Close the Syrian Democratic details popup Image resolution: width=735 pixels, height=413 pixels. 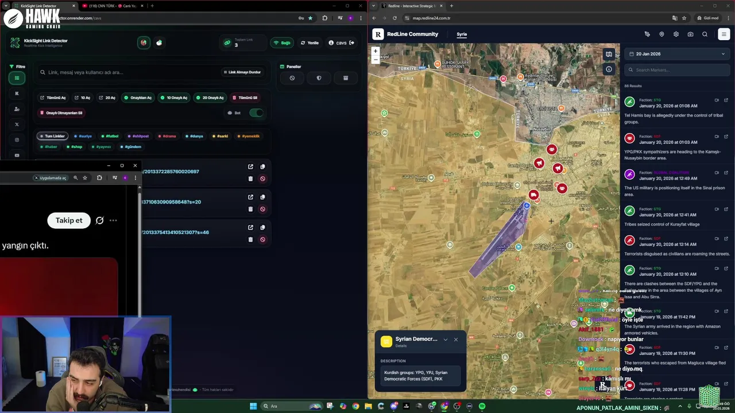pos(456,340)
